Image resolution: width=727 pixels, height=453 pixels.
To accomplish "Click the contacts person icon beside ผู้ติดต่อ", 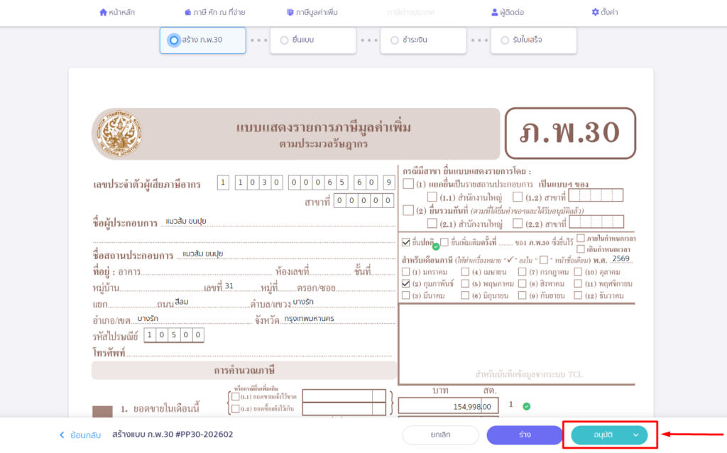I will coord(495,12).
